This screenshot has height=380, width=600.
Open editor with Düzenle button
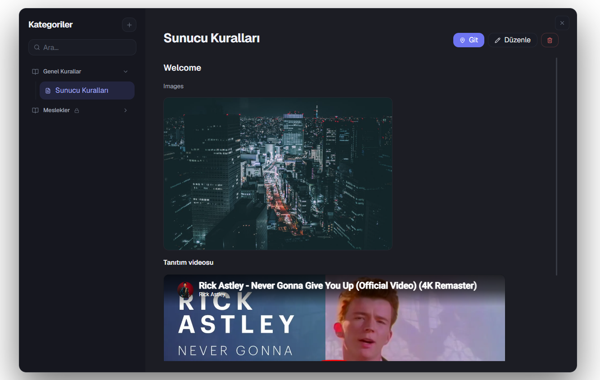pos(512,40)
